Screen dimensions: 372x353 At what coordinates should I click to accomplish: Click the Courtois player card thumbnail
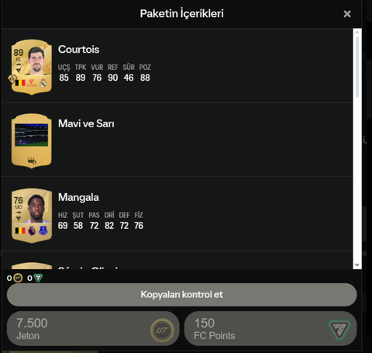pos(32,67)
